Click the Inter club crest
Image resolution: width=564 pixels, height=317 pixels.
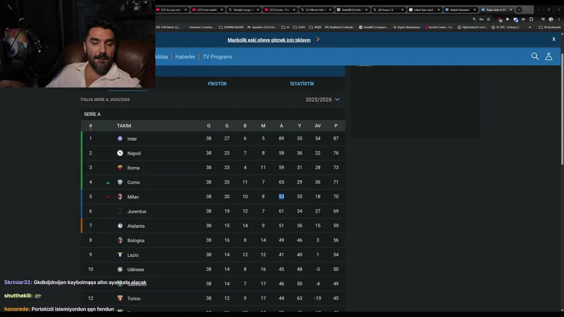pos(120,139)
